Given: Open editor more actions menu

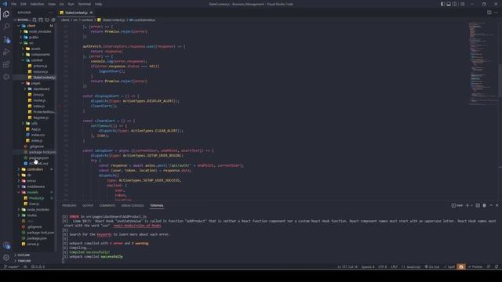Looking at the screenshot, I should pos(497,13).
